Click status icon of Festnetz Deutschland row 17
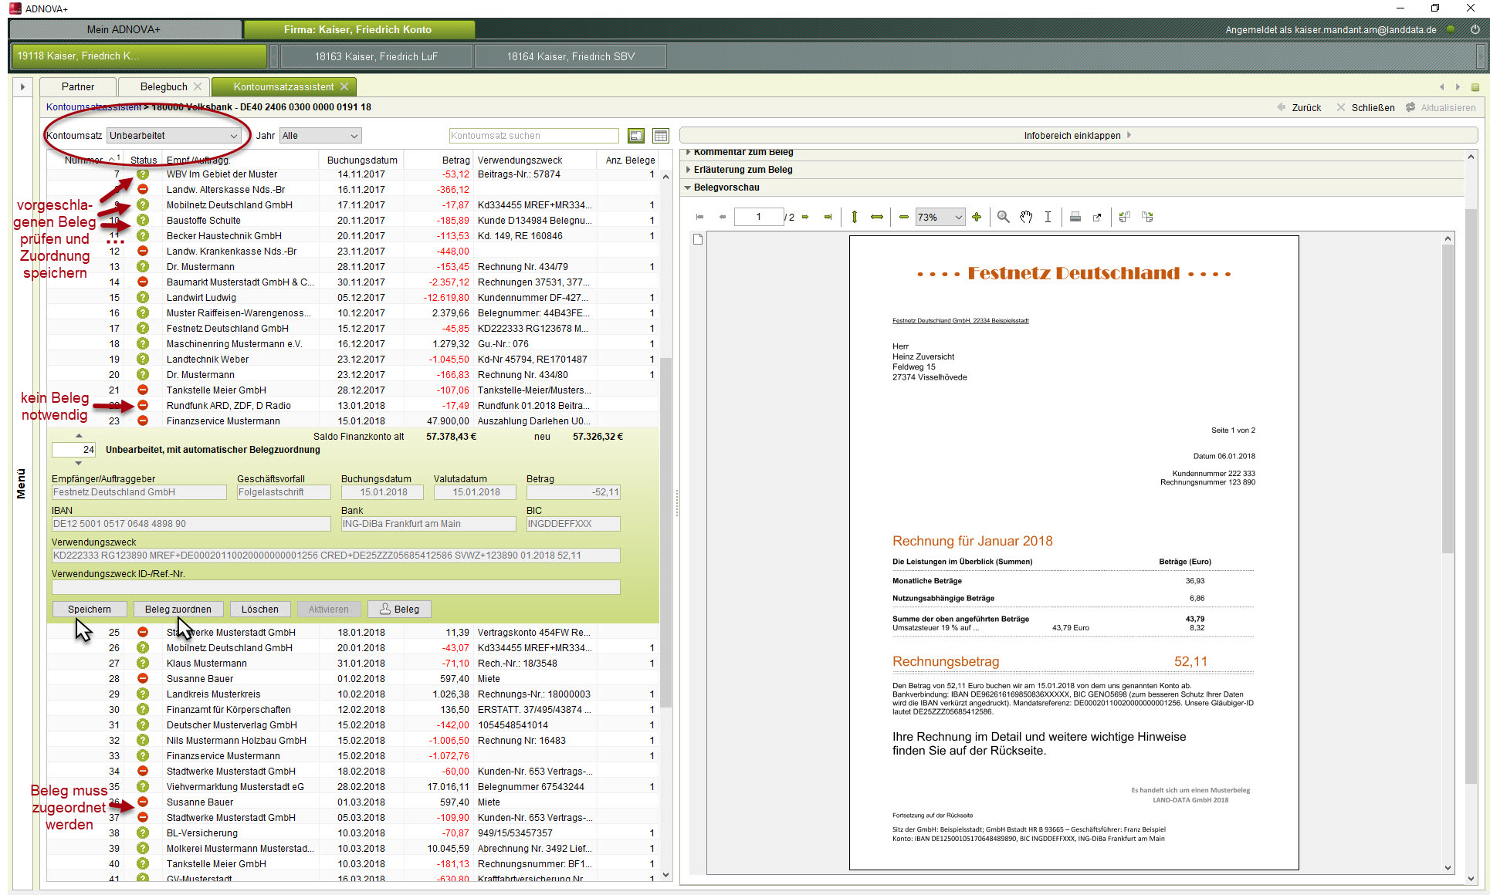1490x895 pixels. [x=143, y=328]
